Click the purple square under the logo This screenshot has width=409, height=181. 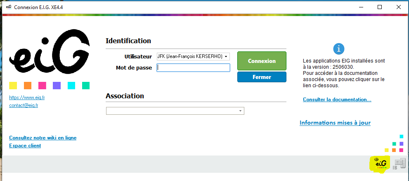(57, 86)
